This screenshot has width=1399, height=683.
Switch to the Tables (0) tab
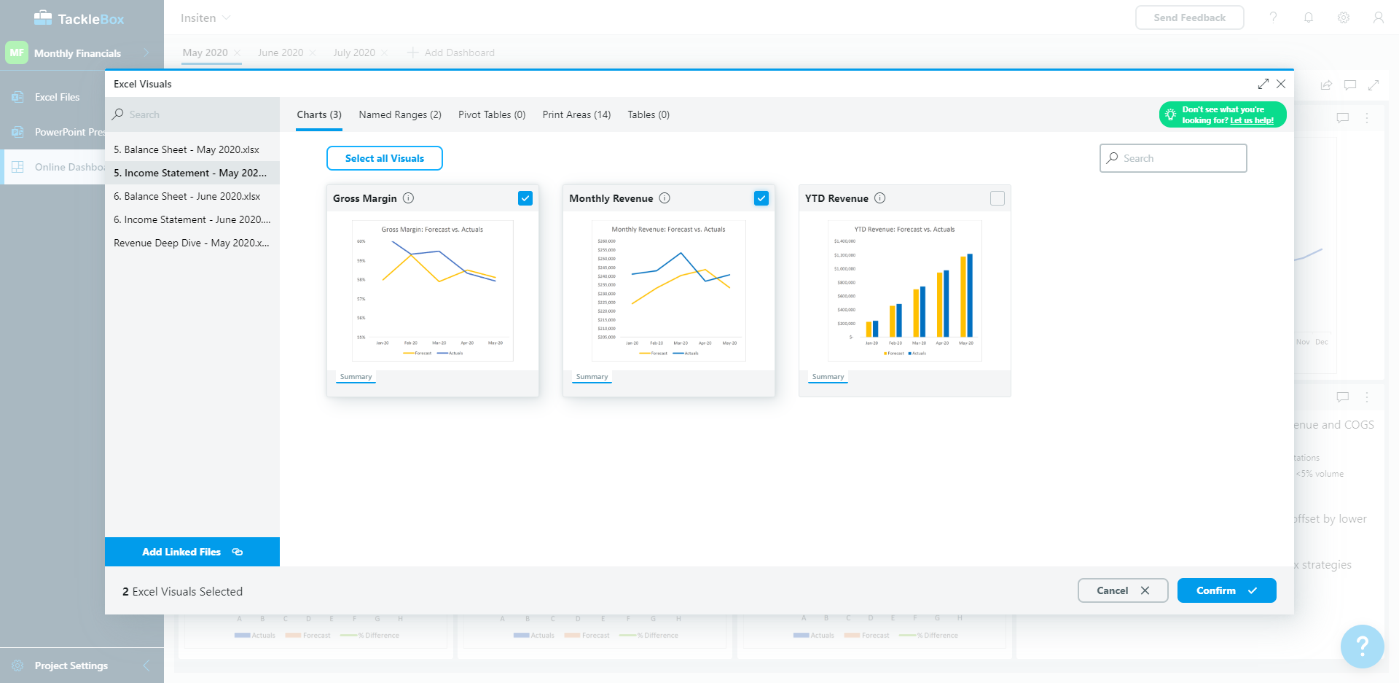tap(648, 114)
